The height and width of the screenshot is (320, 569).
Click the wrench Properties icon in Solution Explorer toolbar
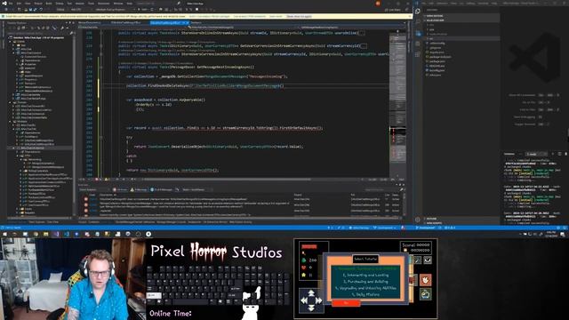point(62,28)
